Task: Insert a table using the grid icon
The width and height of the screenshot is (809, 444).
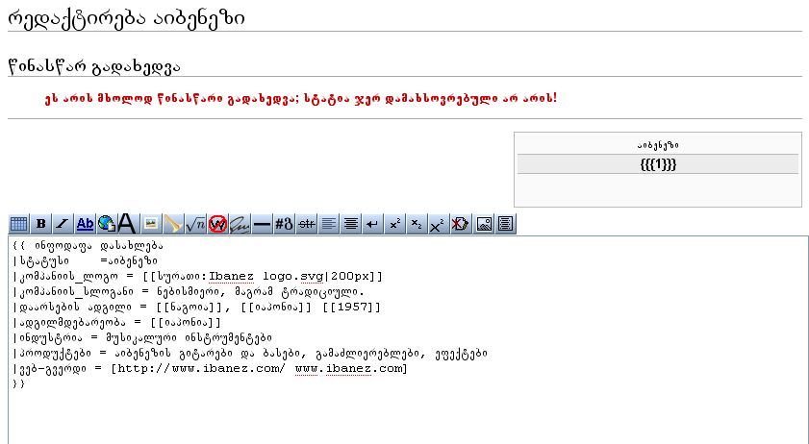Action: coord(19,224)
